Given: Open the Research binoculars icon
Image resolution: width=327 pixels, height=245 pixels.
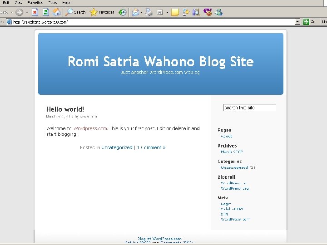Looking at the screenshot, I should (196, 12).
